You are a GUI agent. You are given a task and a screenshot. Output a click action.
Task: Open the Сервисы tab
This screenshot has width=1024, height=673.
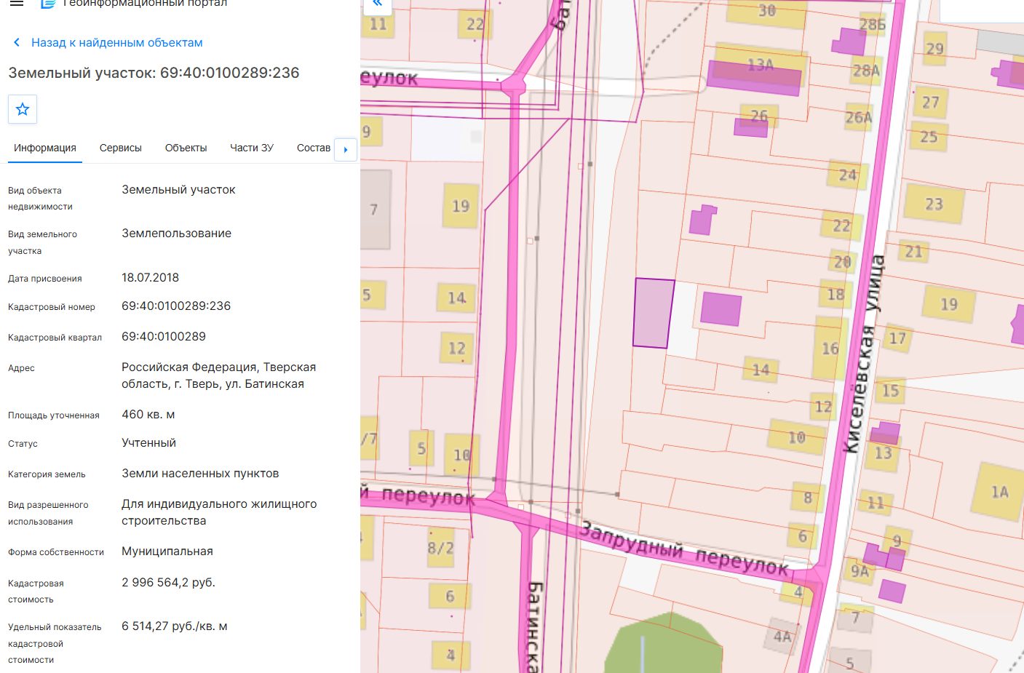pos(121,148)
